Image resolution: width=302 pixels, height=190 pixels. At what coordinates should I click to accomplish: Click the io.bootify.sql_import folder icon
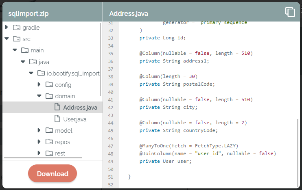click(41, 73)
